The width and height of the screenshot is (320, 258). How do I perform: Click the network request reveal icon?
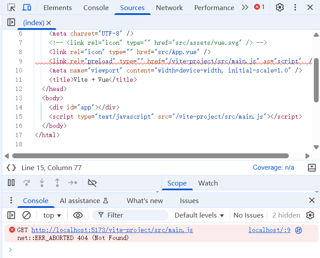pos(298,230)
